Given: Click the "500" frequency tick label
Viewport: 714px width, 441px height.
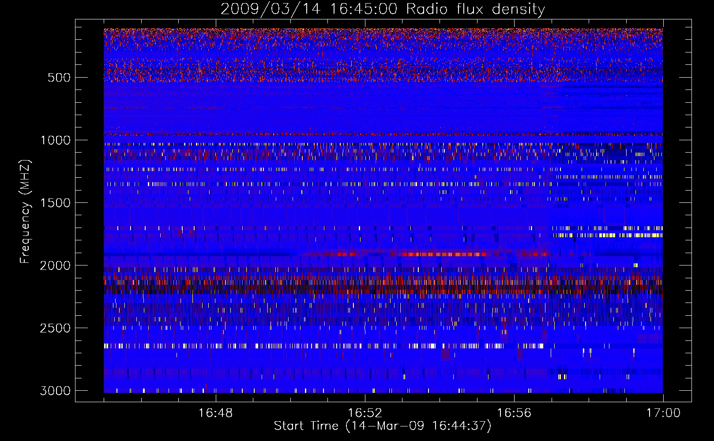Looking at the screenshot, I should coord(59,78).
